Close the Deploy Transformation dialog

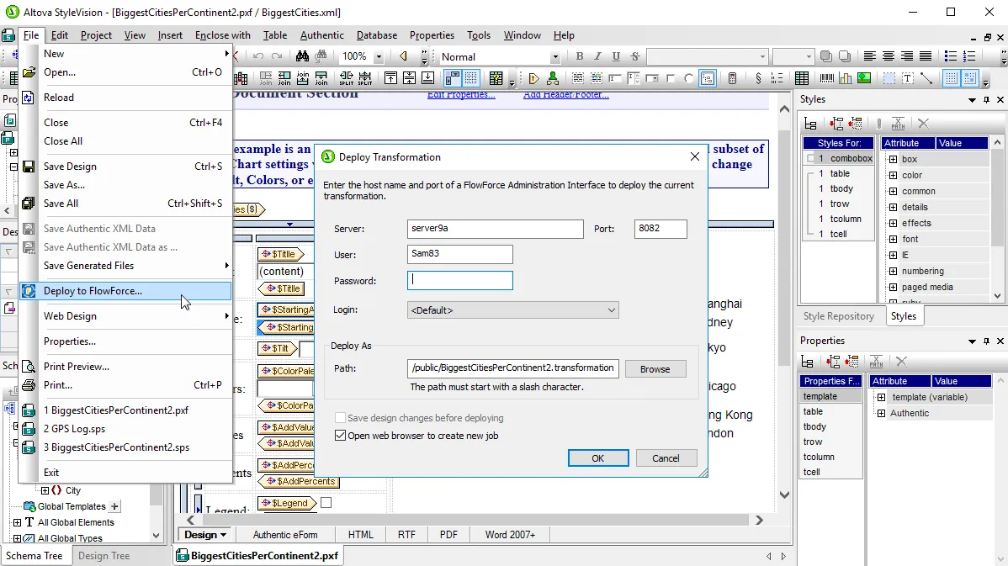pos(694,156)
